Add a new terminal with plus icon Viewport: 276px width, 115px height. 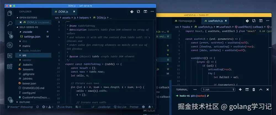[x=240, y=90]
